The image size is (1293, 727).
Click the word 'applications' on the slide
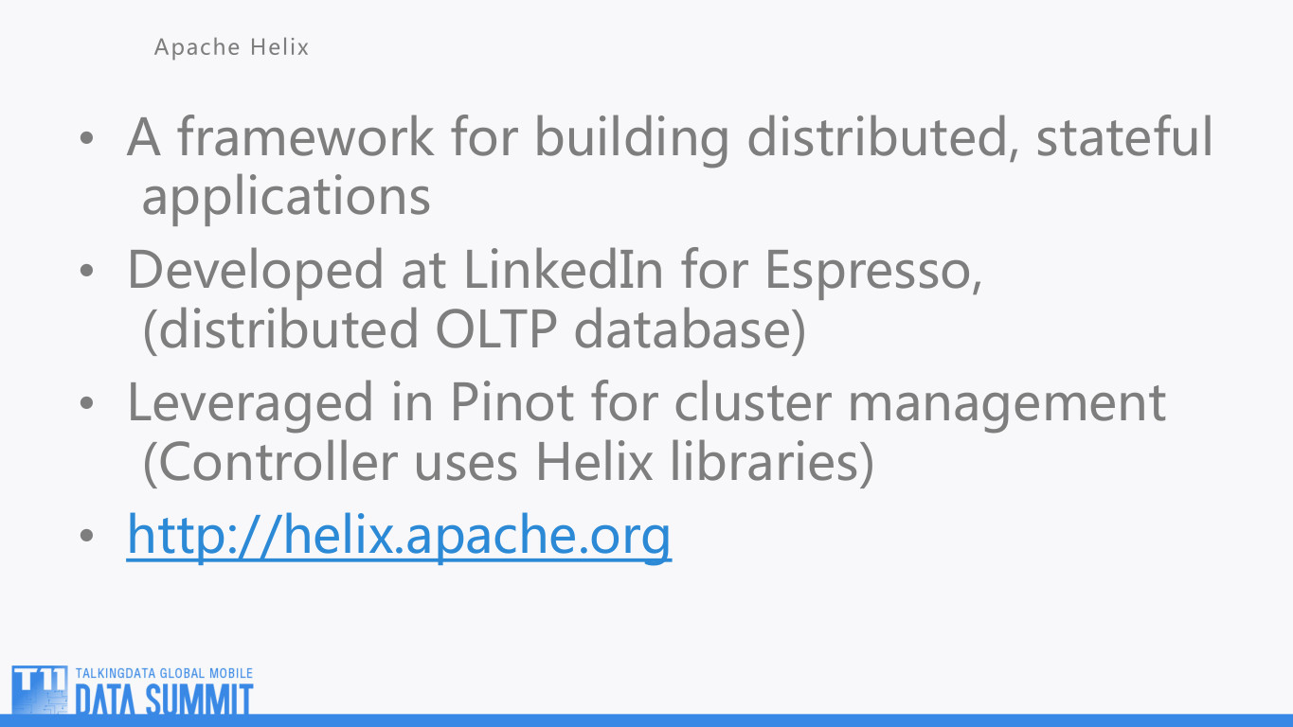(x=286, y=197)
